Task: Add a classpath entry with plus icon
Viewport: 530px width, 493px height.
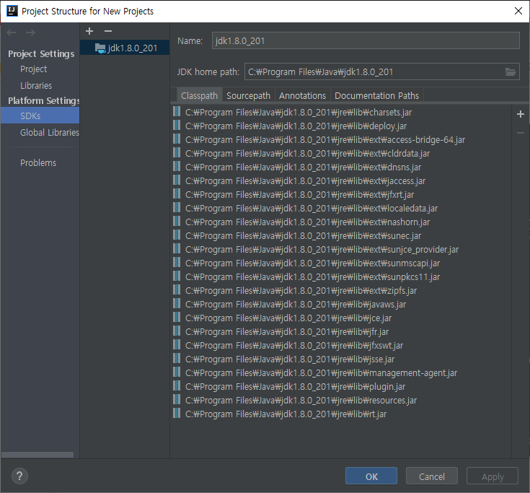Action: [521, 114]
